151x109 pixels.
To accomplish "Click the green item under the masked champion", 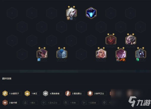I will (x=137, y=60).
